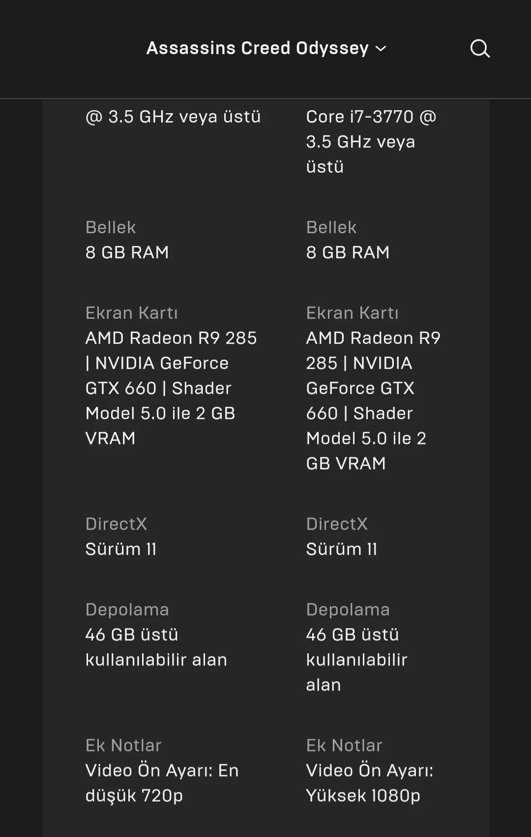The image size is (531, 837).
Task: Click the left column's 3.5 GHz veya üstü line
Action: [173, 117]
